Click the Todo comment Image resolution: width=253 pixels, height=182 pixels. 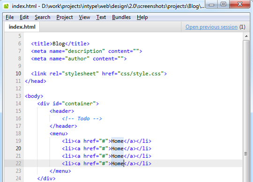82,118
